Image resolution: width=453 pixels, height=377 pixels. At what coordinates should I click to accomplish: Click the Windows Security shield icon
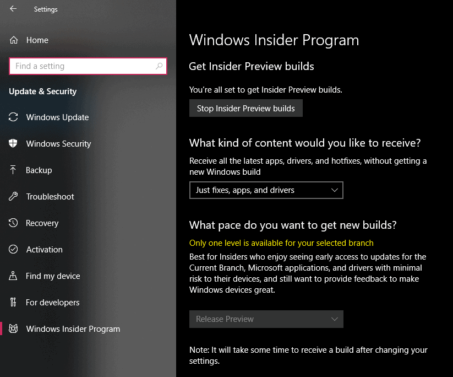(13, 143)
